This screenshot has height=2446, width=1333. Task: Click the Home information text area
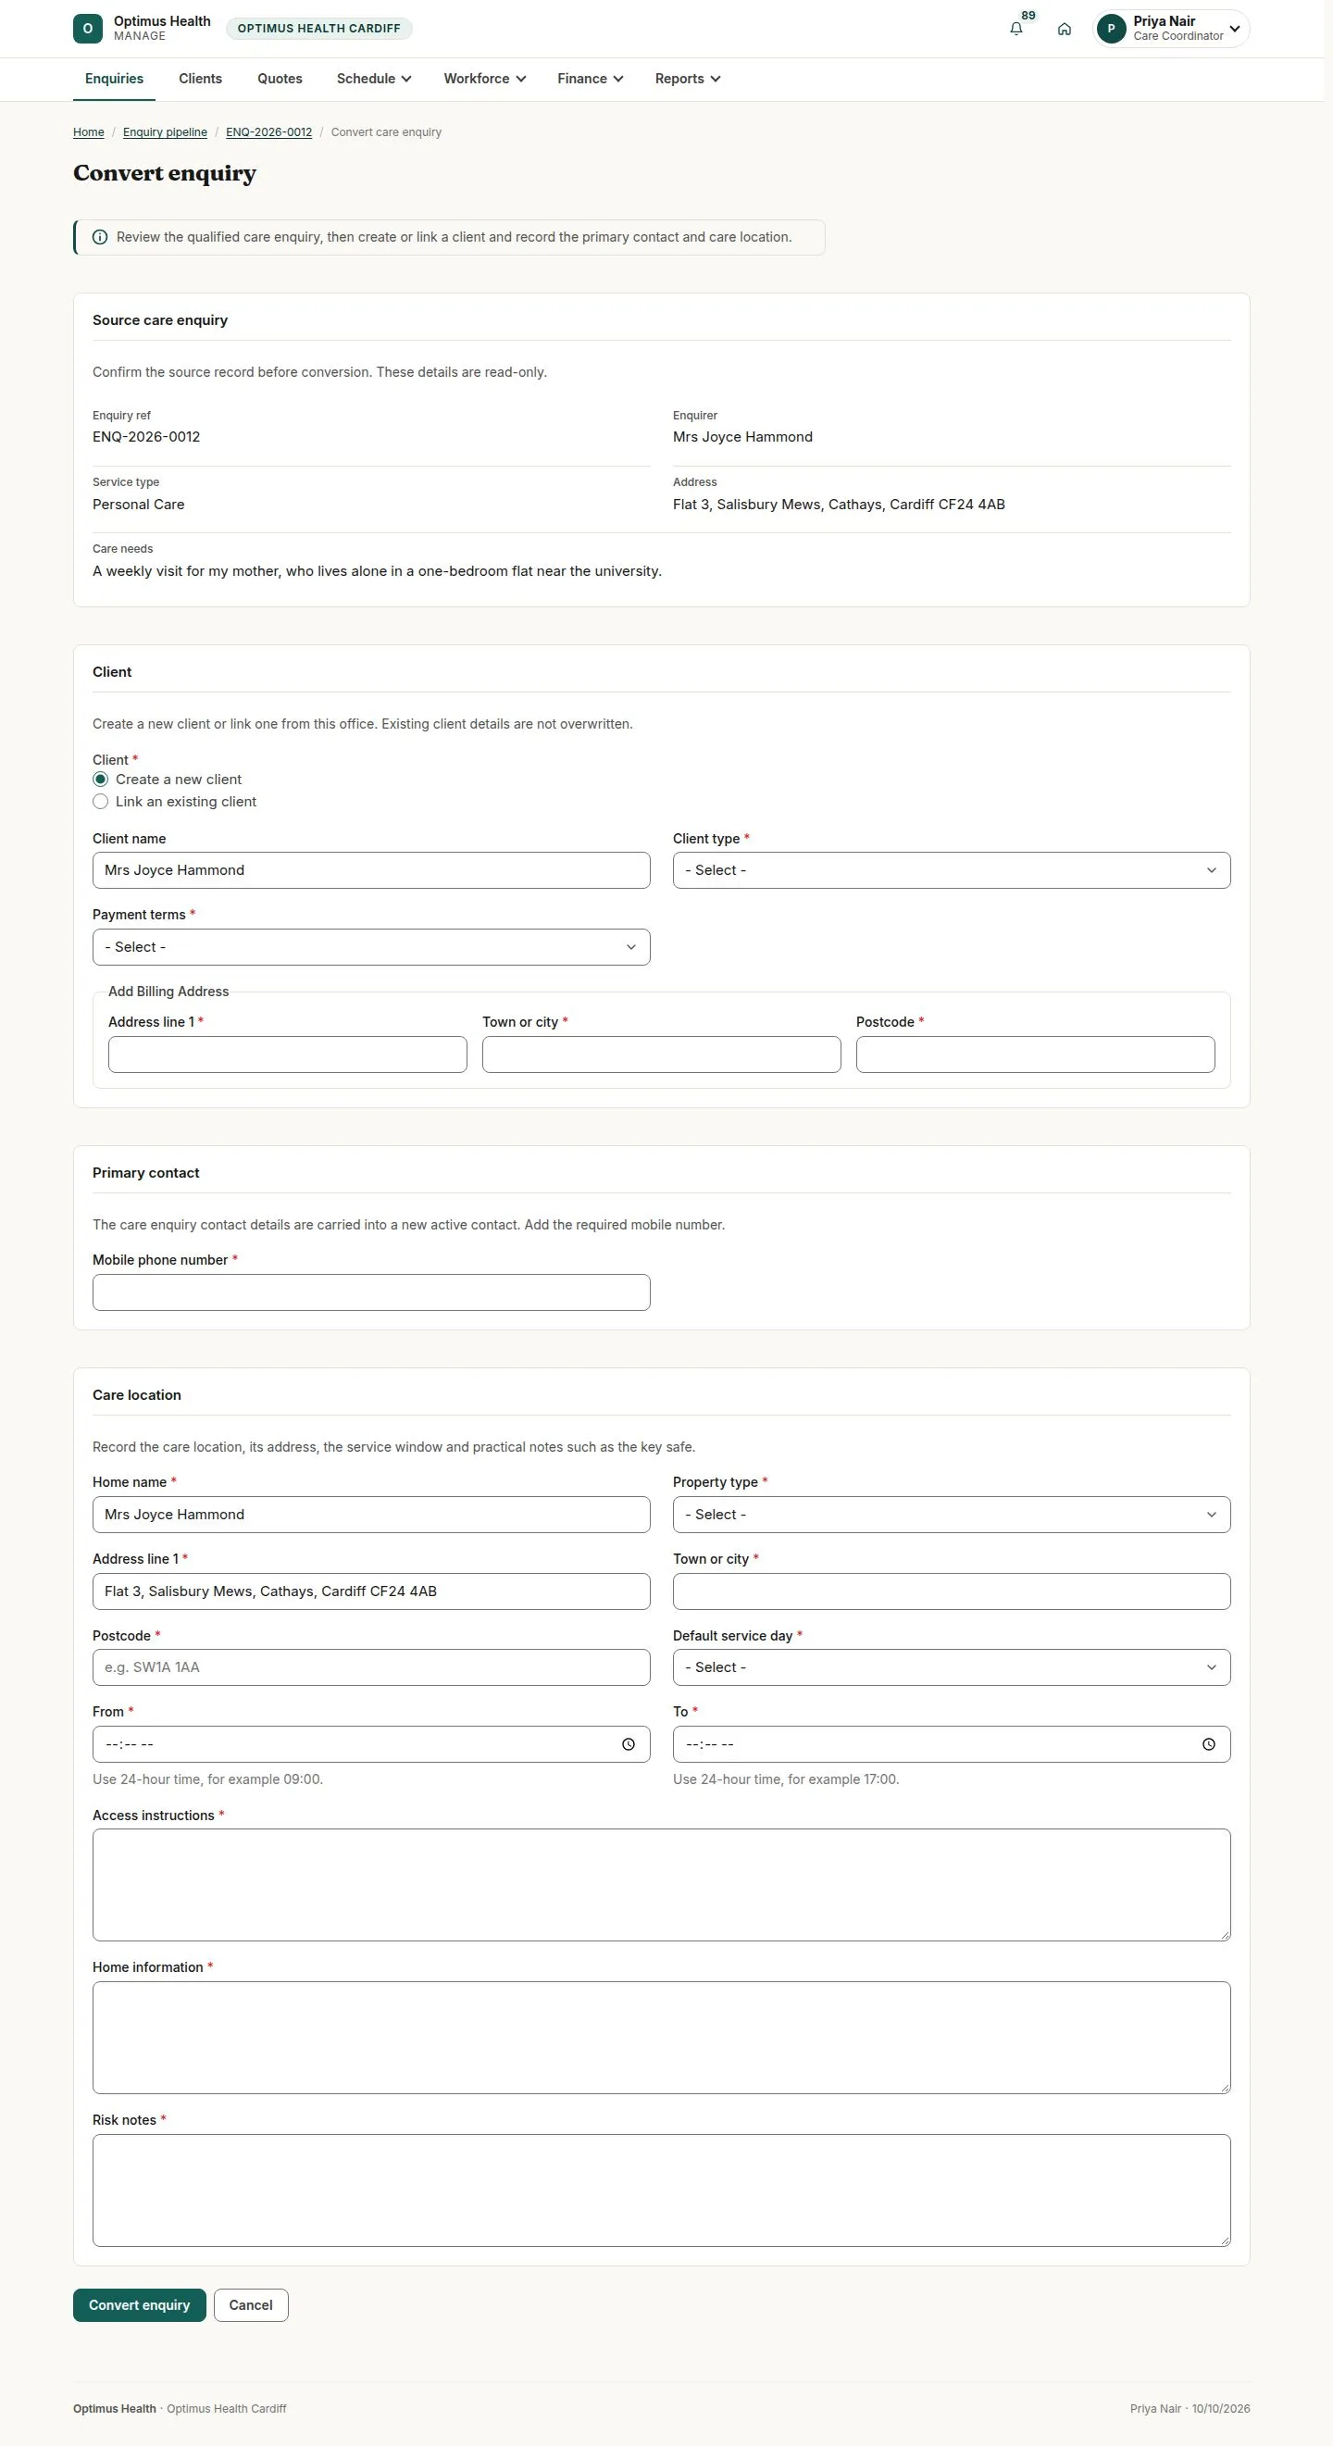[662, 2038]
